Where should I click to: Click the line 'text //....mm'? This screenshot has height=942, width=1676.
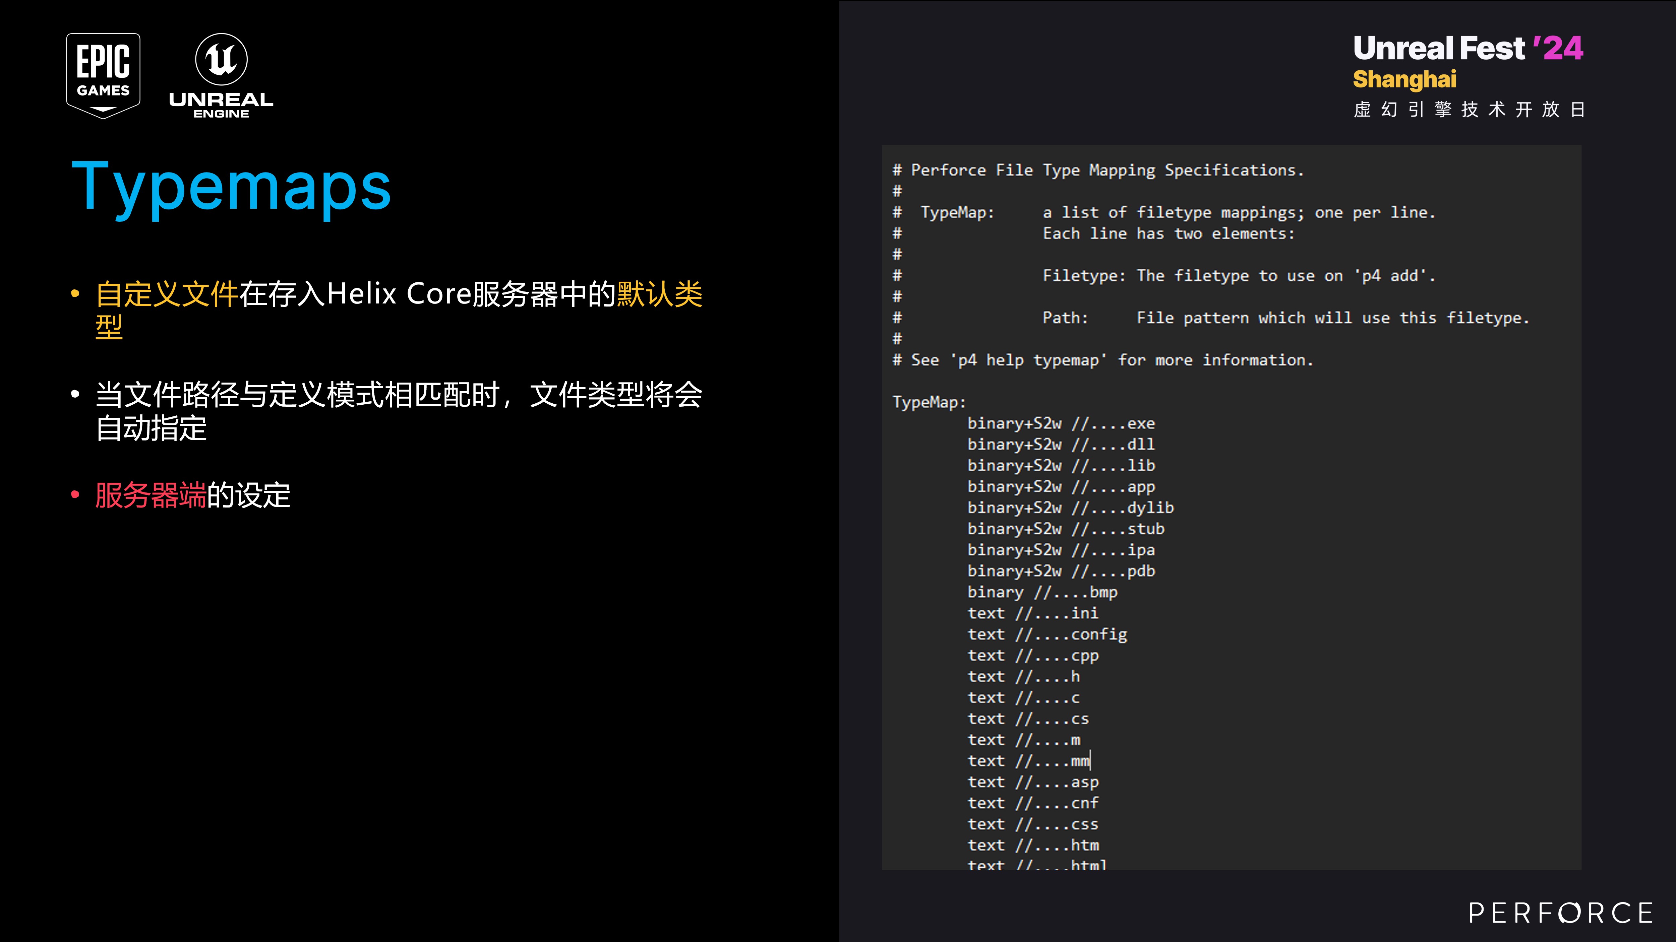click(x=1029, y=761)
